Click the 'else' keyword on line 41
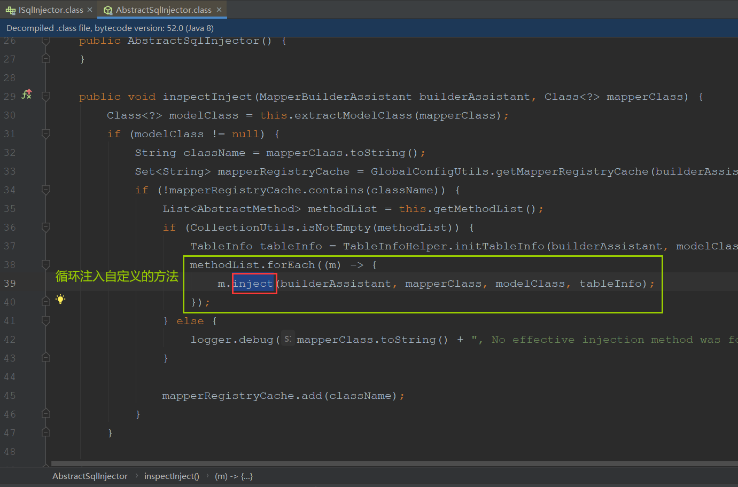The image size is (738, 487). pyautogui.click(x=190, y=321)
